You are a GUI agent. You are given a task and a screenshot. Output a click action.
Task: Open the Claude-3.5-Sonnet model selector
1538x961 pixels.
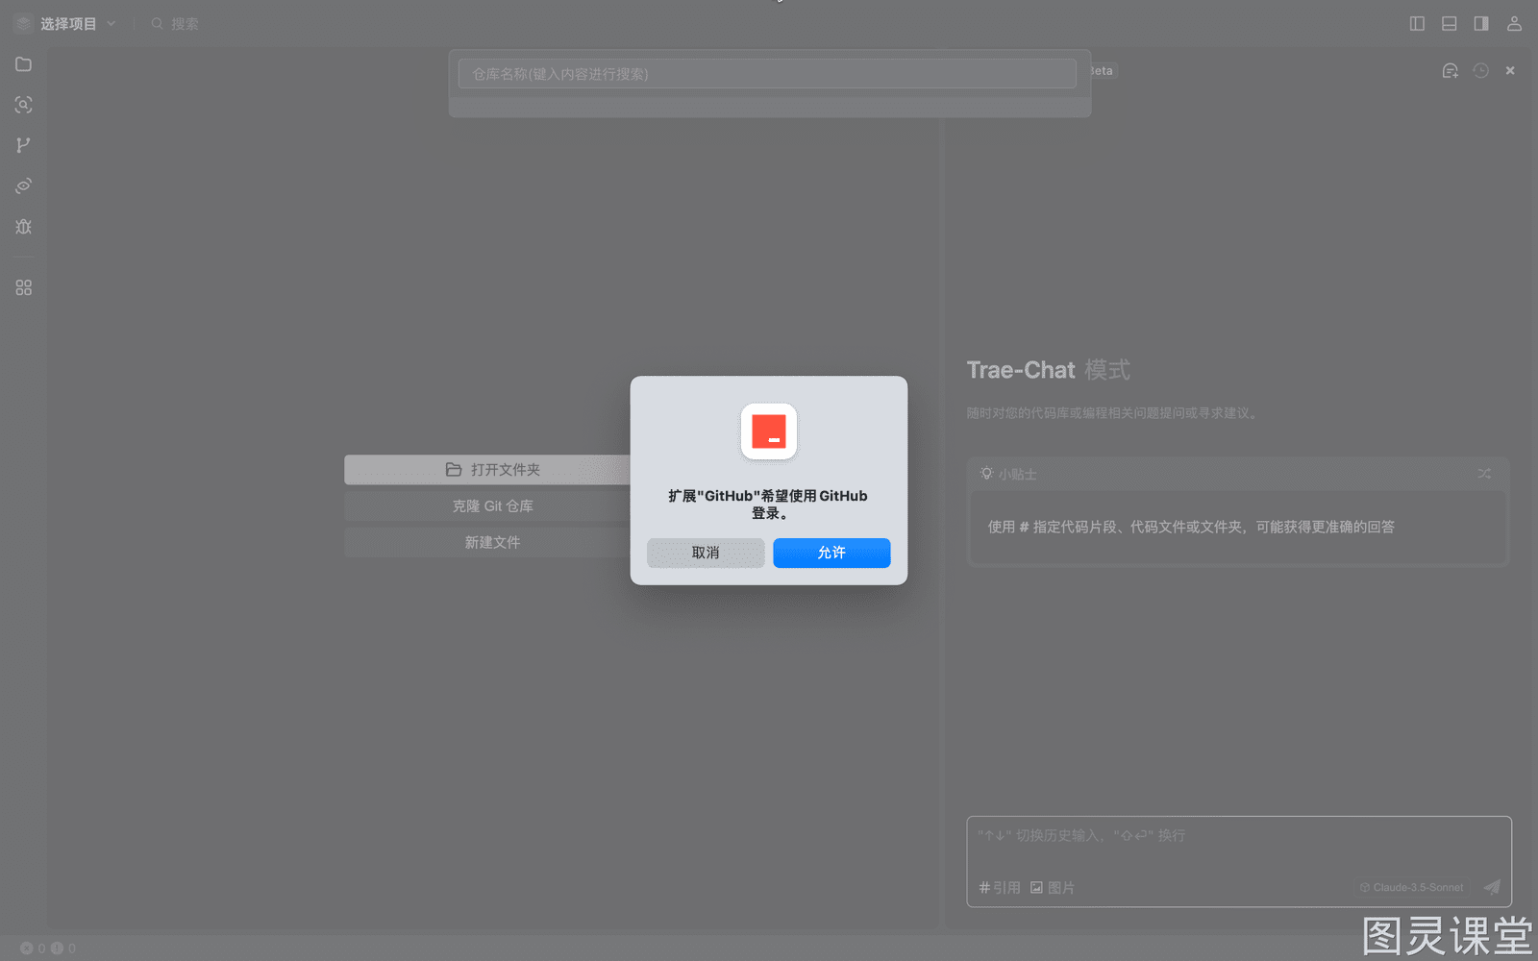(1412, 887)
